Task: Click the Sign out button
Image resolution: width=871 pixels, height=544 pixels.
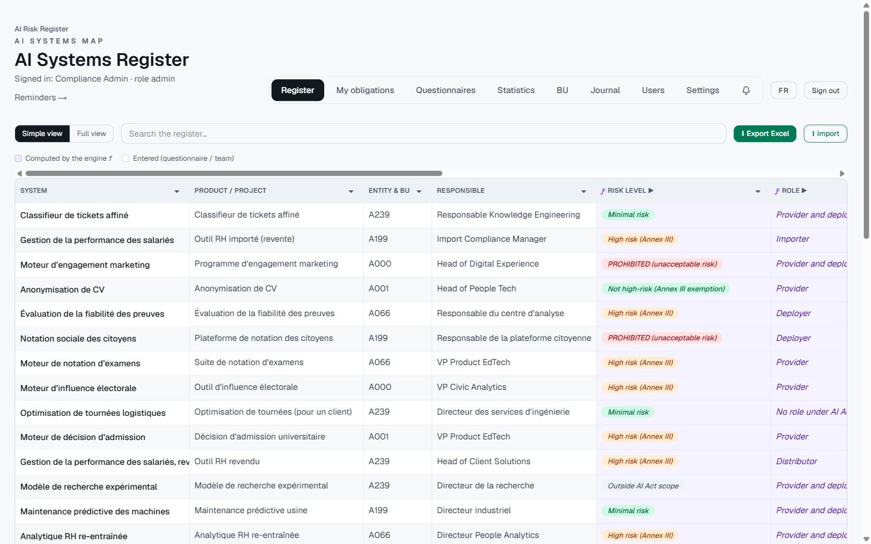Action: point(826,90)
